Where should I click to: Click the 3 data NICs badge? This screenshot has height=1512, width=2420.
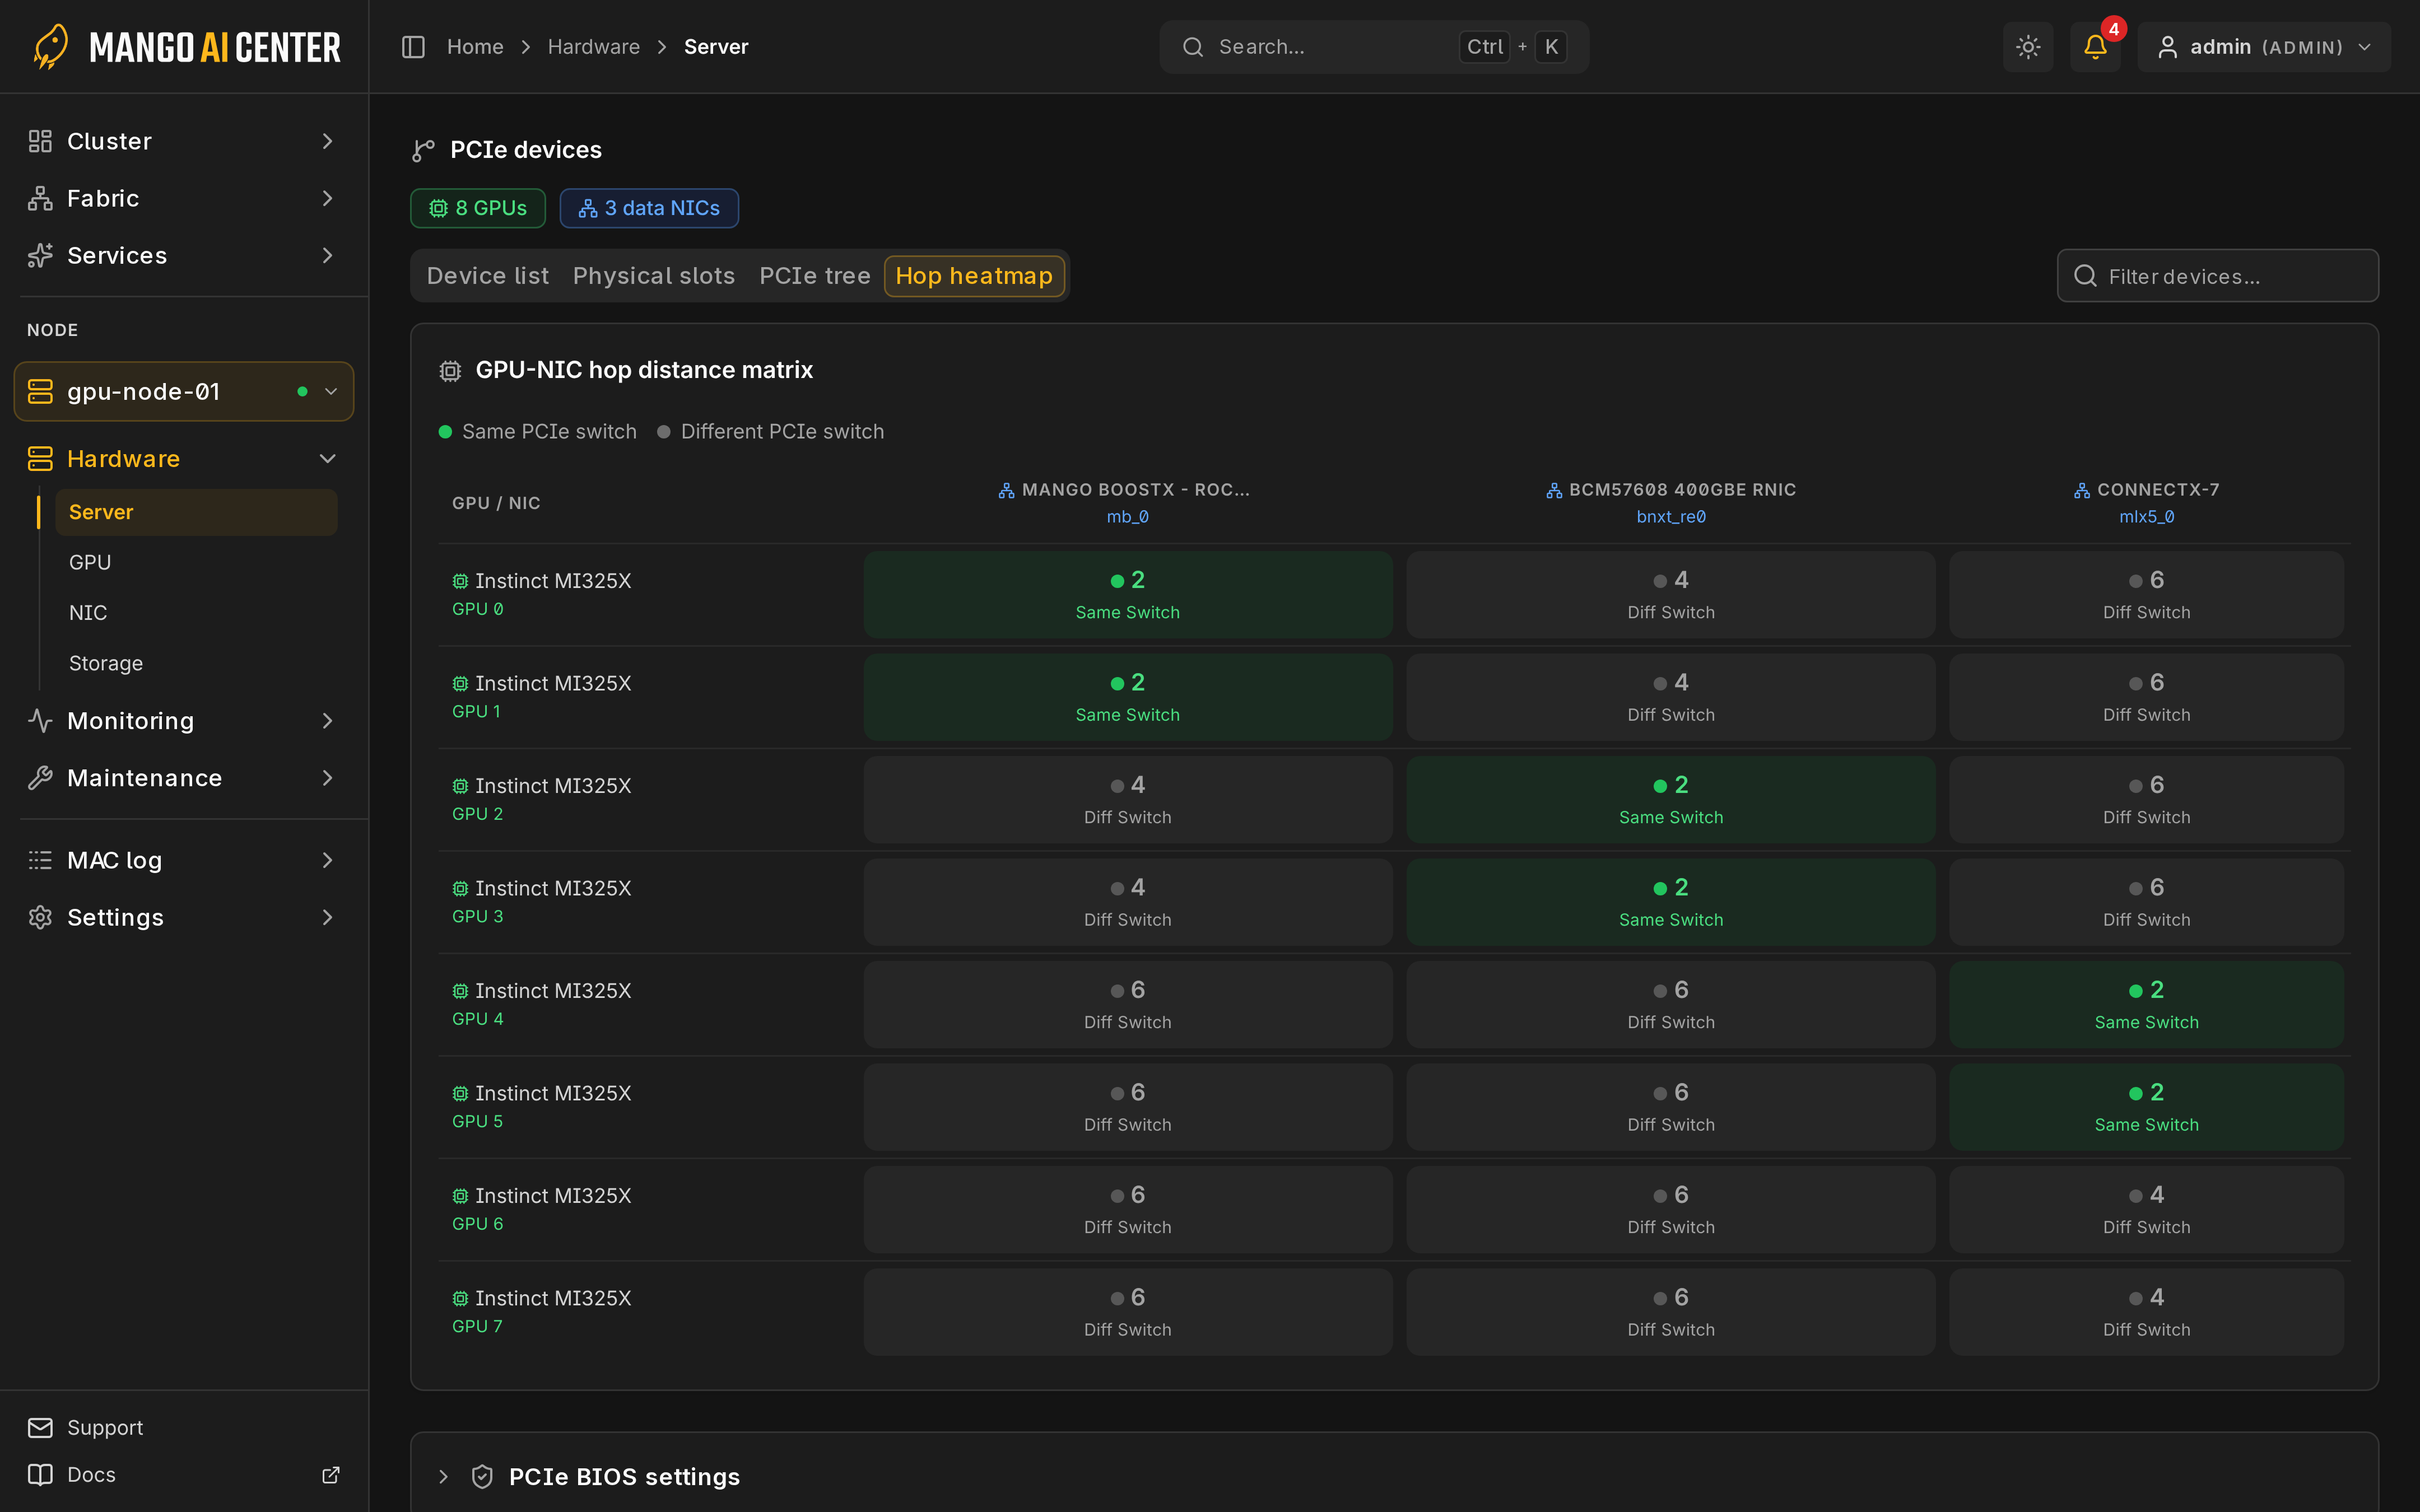(649, 208)
